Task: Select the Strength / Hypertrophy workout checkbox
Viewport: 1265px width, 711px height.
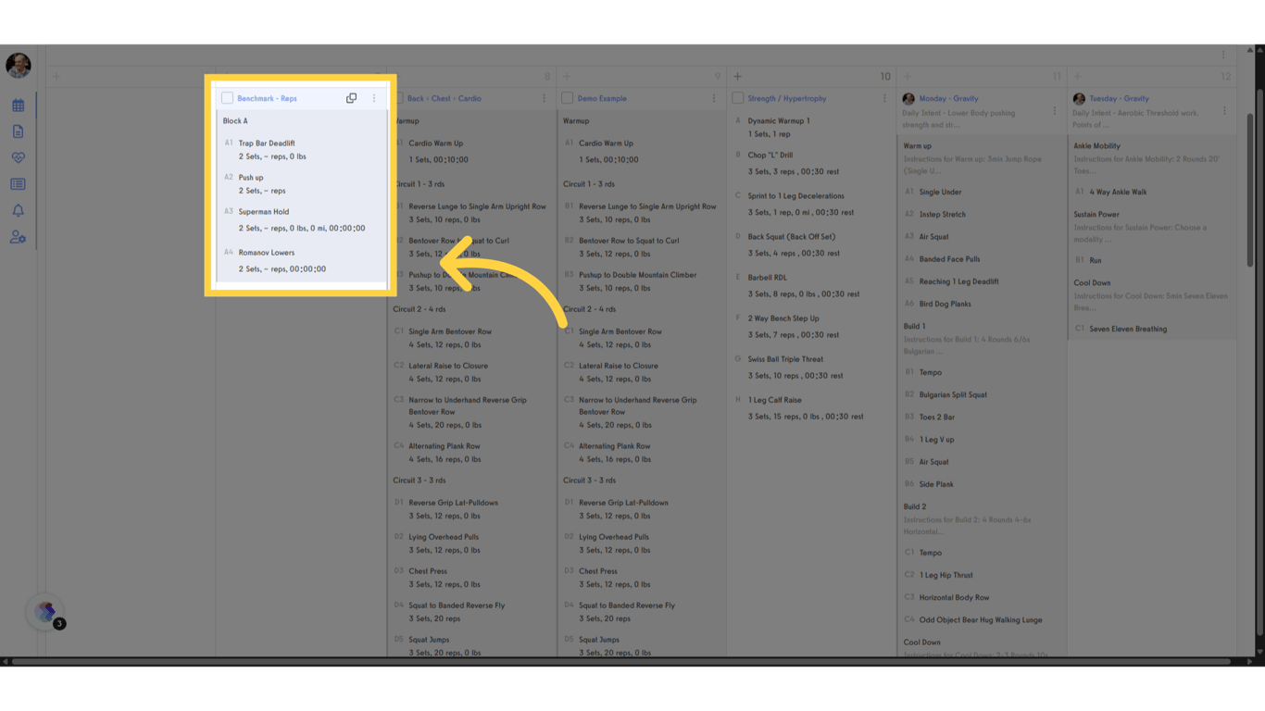Action: click(x=738, y=98)
